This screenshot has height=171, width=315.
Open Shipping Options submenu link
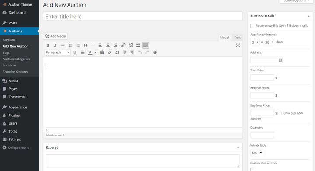click(x=15, y=72)
